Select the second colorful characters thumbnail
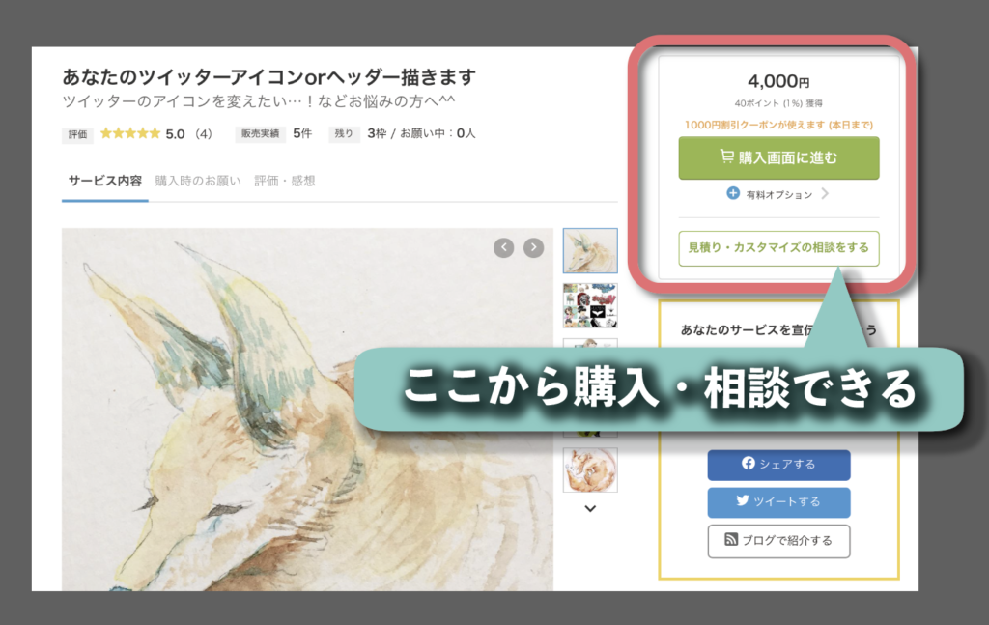 590,306
